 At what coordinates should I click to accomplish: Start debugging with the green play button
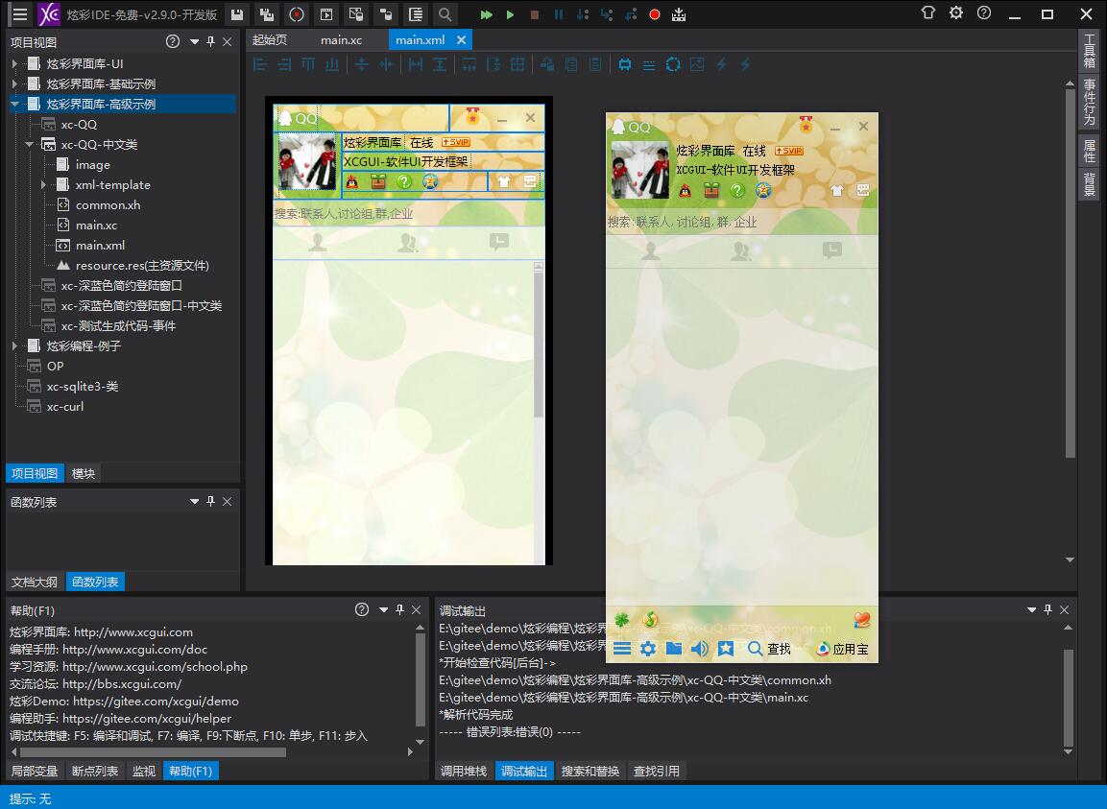pyautogui.click(x=510, y=14)
